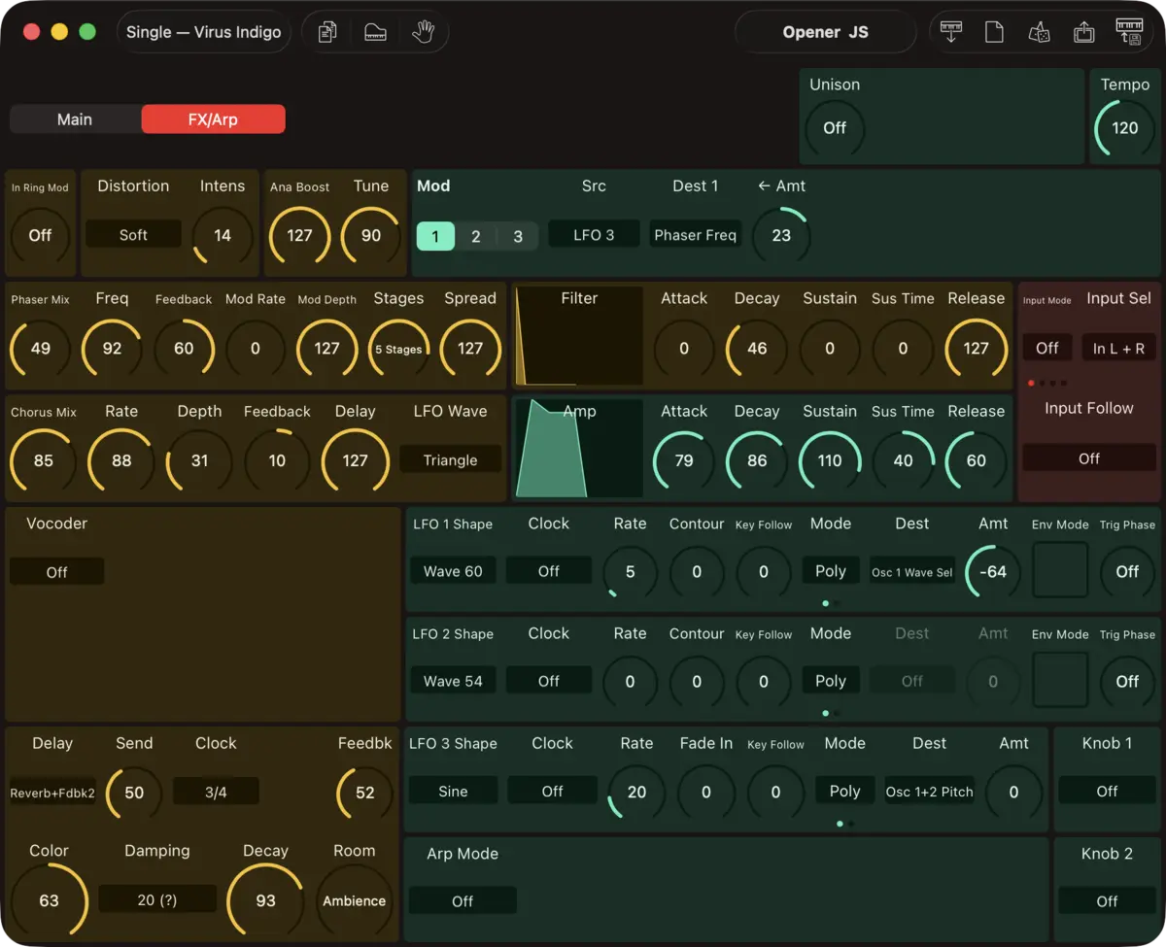Open LFO 2 Shape Wave 54 dropdown
Screen dimensions: 1166x947
coord(453,681)
